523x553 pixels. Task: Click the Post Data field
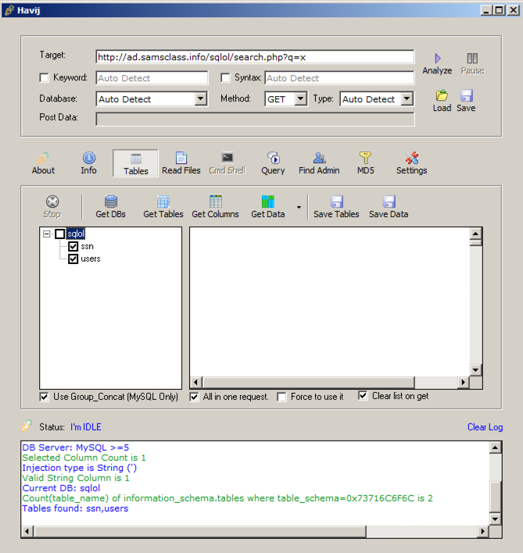[255, 120]
